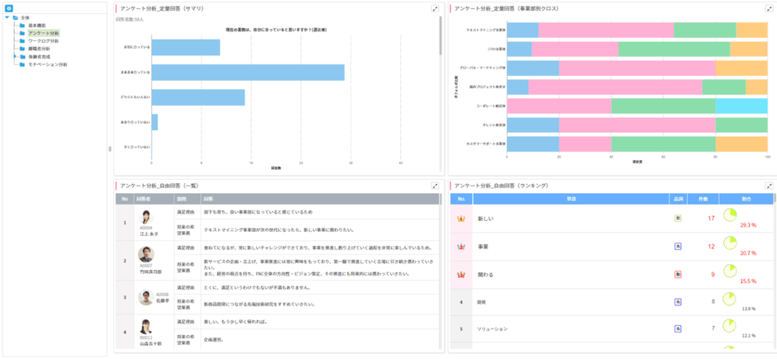Click the blue settings gear icon above tree
777x359 pixels.
(x=9, y=8)
